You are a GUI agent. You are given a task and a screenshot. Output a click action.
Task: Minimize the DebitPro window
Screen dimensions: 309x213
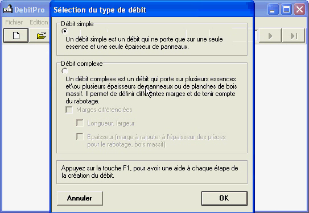[x=273, y=10]
